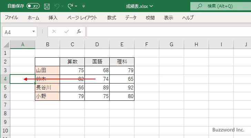Screen dimensions: 251x138
Task: Open the 校閲 ribbon tab
Action: click(x=150, y=18)
